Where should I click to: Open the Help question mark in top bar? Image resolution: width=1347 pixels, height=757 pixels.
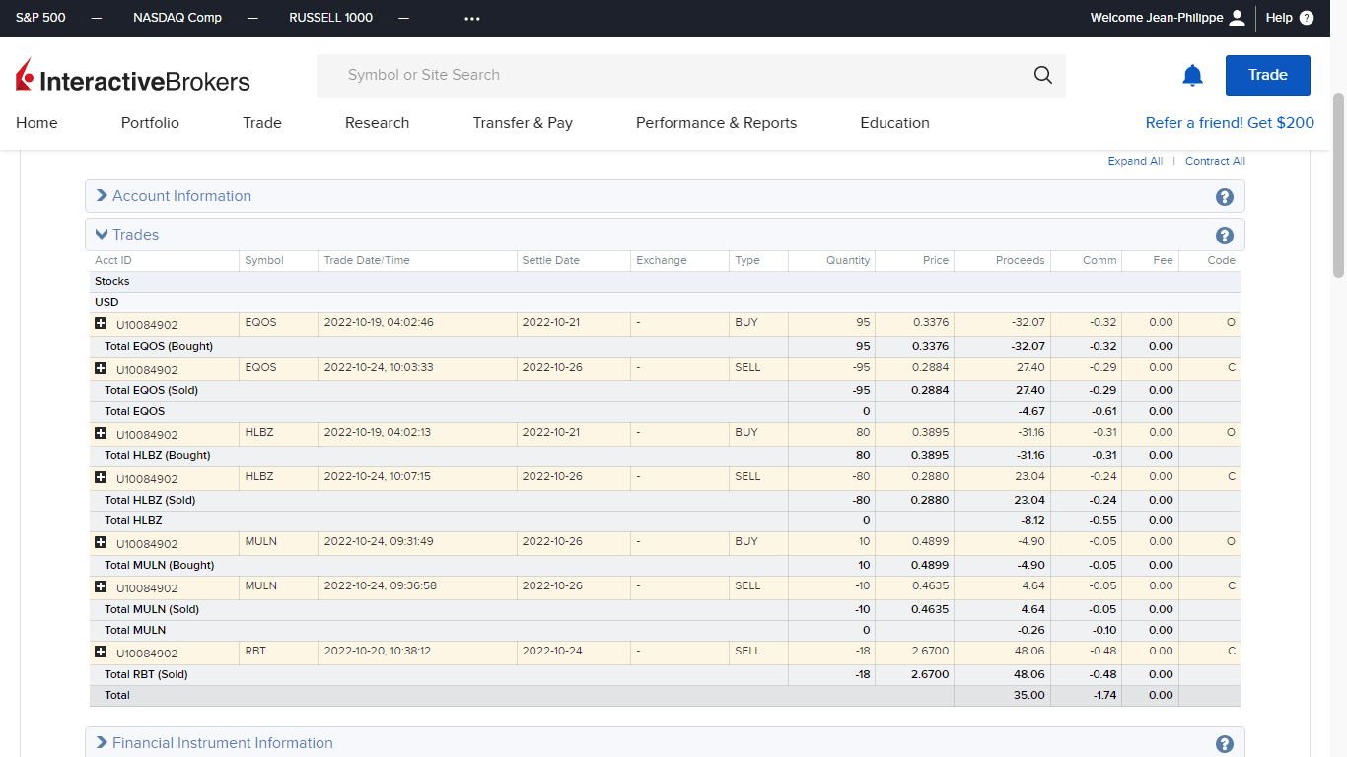click(x=1307, y=18)
